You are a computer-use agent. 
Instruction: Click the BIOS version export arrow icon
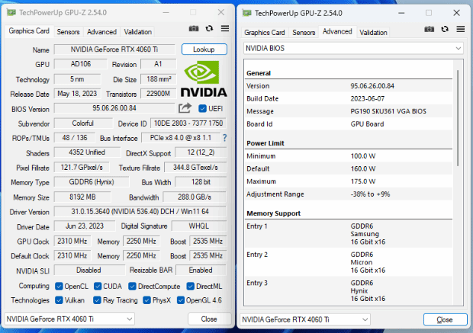pyautogui.click(x=185, y=108)
